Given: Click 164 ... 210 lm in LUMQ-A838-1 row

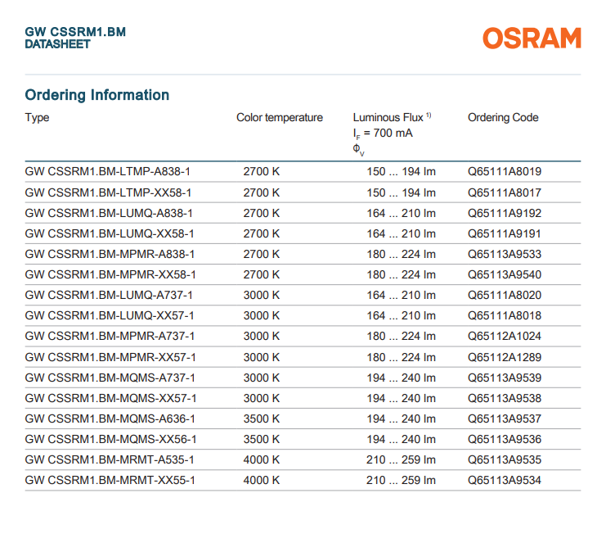Looking at the screenshot, I should tap(401, 213).
